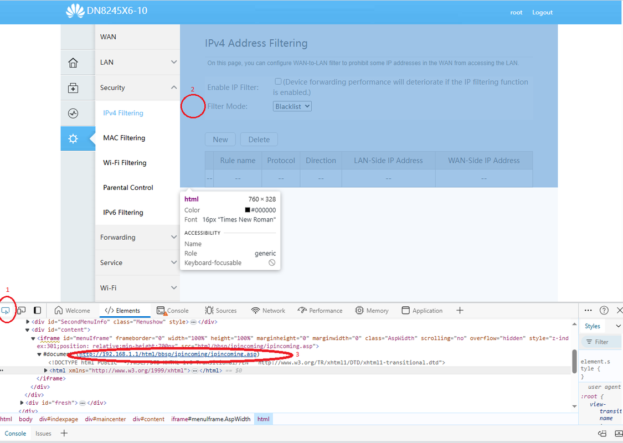Expand the html xmlns node triangle
This screenshot has width=623, height=443.
[x=46, y=370]
